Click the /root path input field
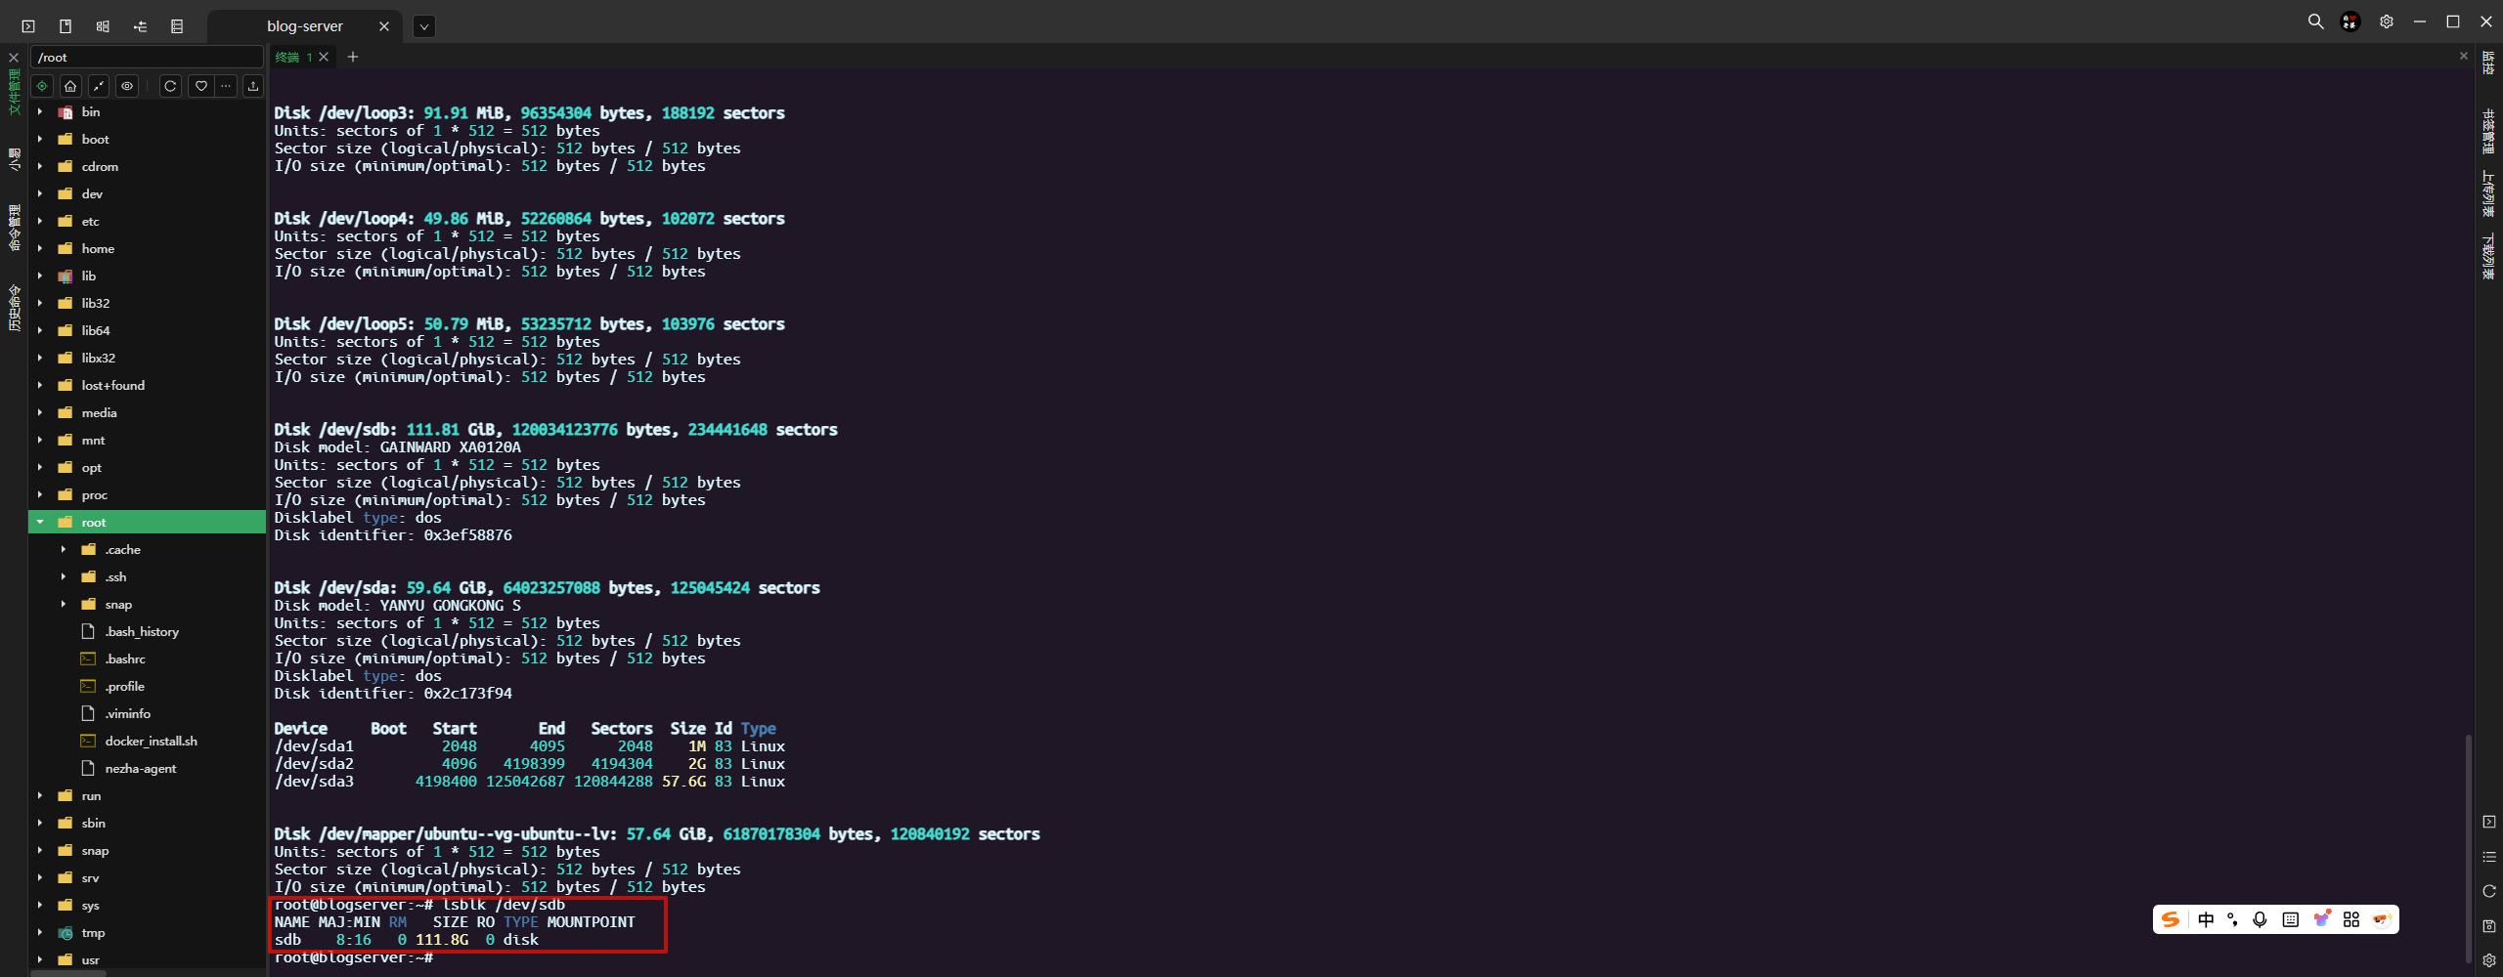The image size is (2503, 977). 147,58
